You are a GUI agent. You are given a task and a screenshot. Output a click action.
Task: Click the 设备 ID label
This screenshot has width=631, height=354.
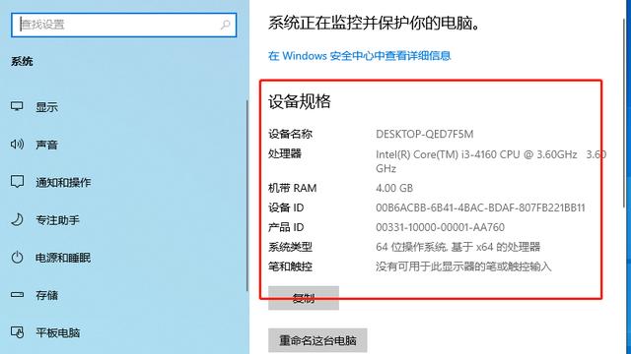click(x=286, y=207)
